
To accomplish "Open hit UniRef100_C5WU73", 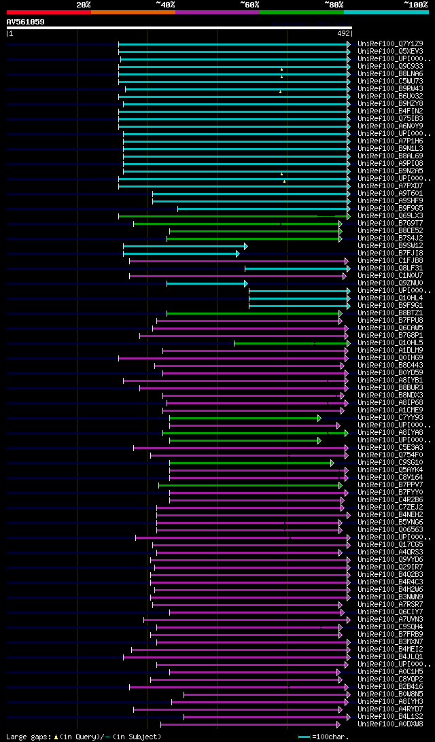I will click(x=391, y=82).
